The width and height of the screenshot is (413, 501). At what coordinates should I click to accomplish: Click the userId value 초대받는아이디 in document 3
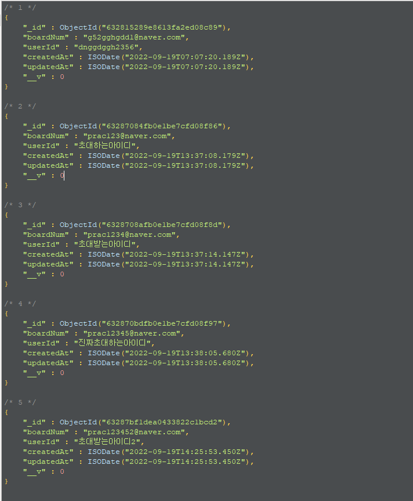coord(105,244)
